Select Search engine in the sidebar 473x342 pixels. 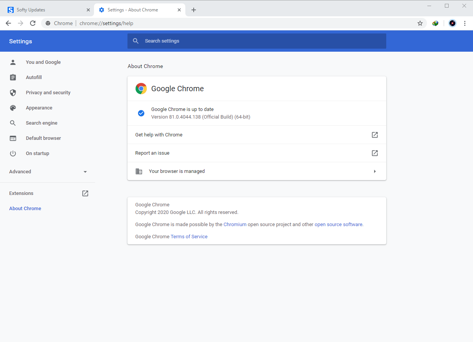click(41, 123)
